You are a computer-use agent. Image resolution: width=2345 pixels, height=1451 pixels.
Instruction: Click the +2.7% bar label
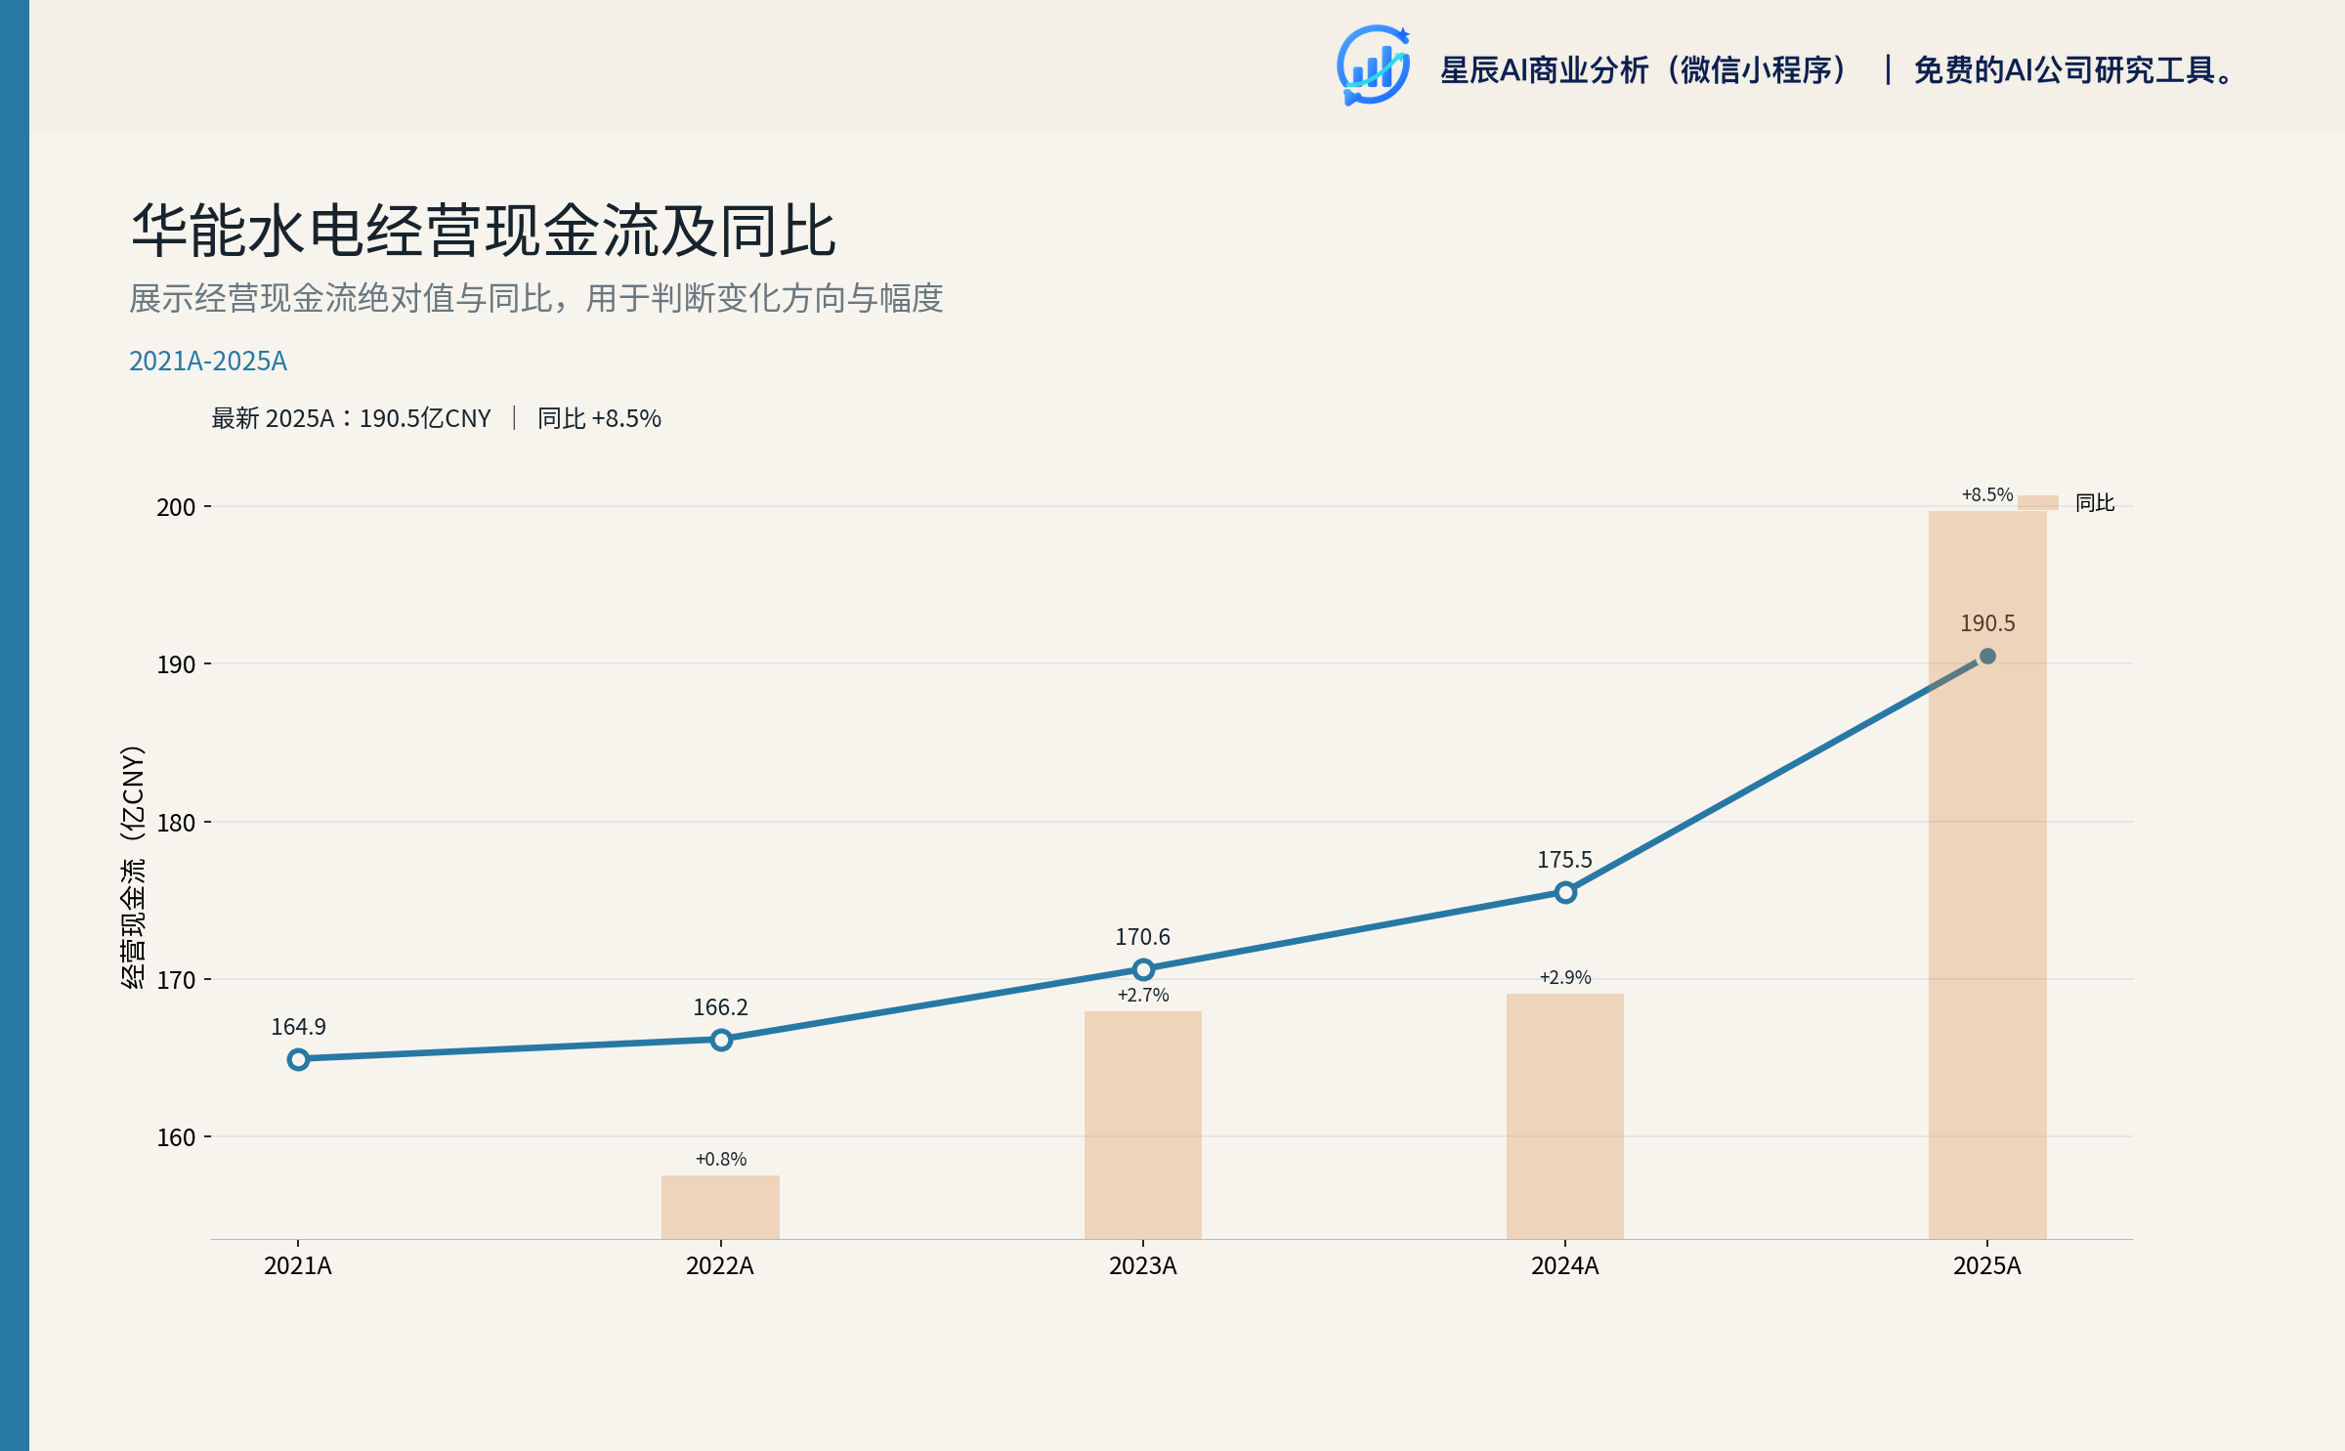click(x=1143, y=995)
